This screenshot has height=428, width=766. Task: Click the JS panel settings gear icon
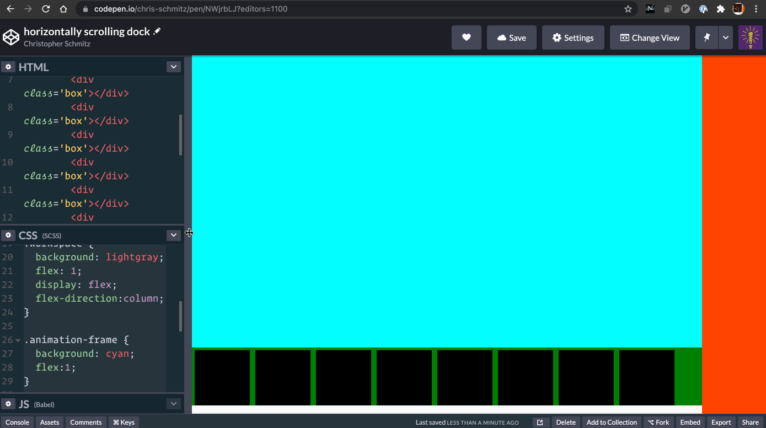tap(8, 404)
